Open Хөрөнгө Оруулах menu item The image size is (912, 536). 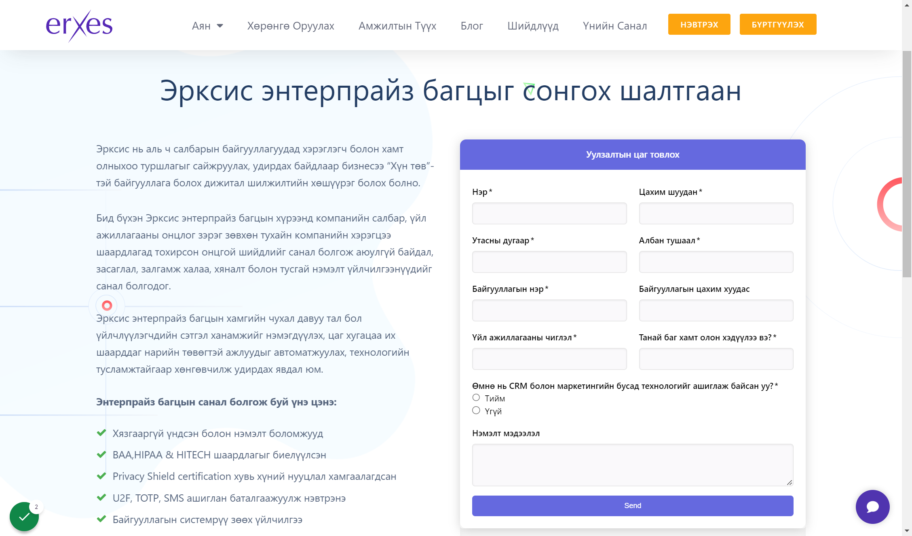[x=291, y=26]
